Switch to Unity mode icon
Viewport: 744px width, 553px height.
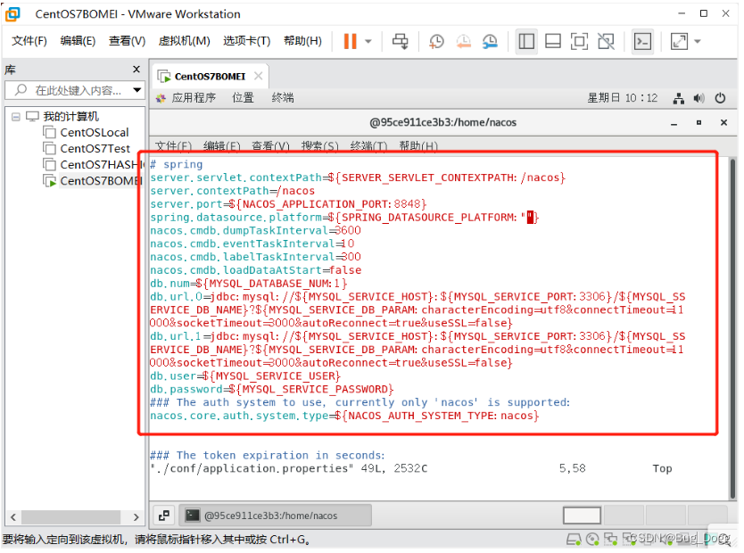[606, 41]
